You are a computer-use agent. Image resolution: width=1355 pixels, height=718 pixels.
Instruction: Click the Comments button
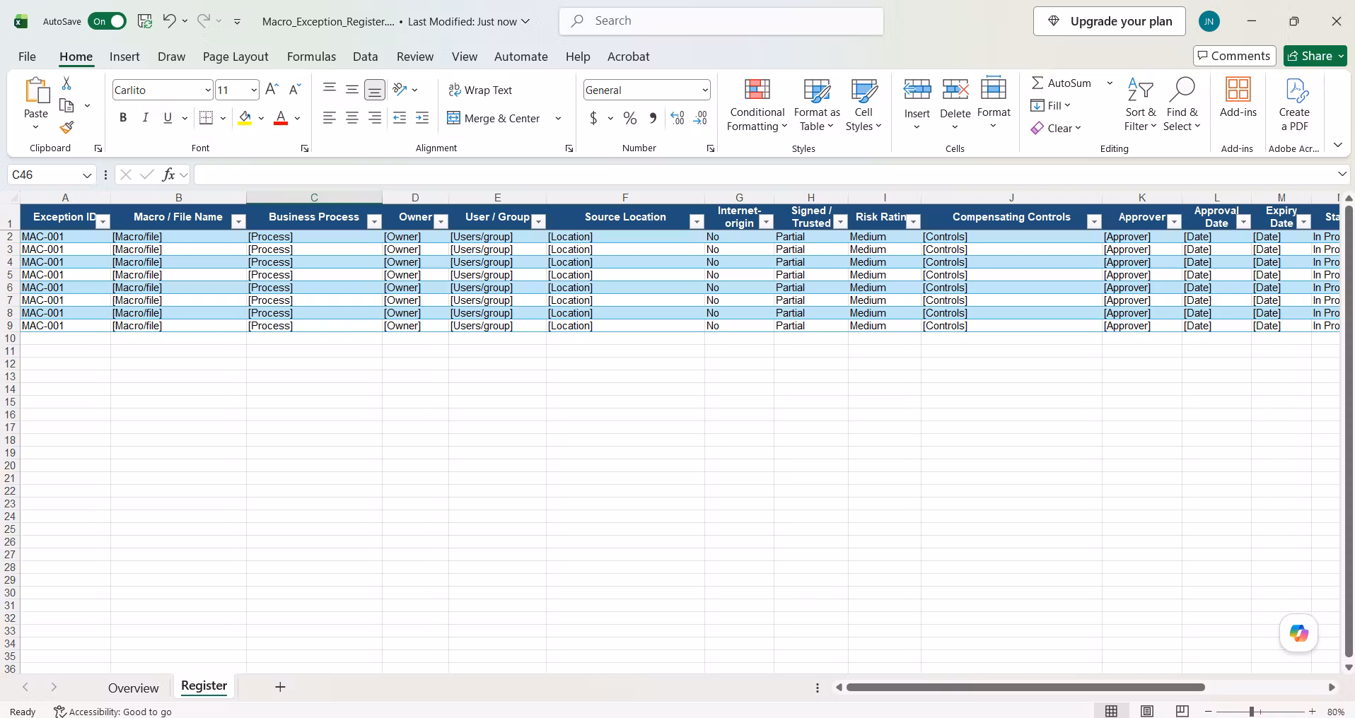pyautogui.click(x=1234, y=56)
